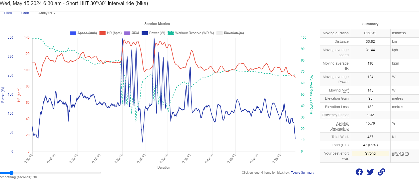The height and width of the screenshot is (179, 419).
Task: Hide the HR (bpm) series
Action: [x=114, y=33]
